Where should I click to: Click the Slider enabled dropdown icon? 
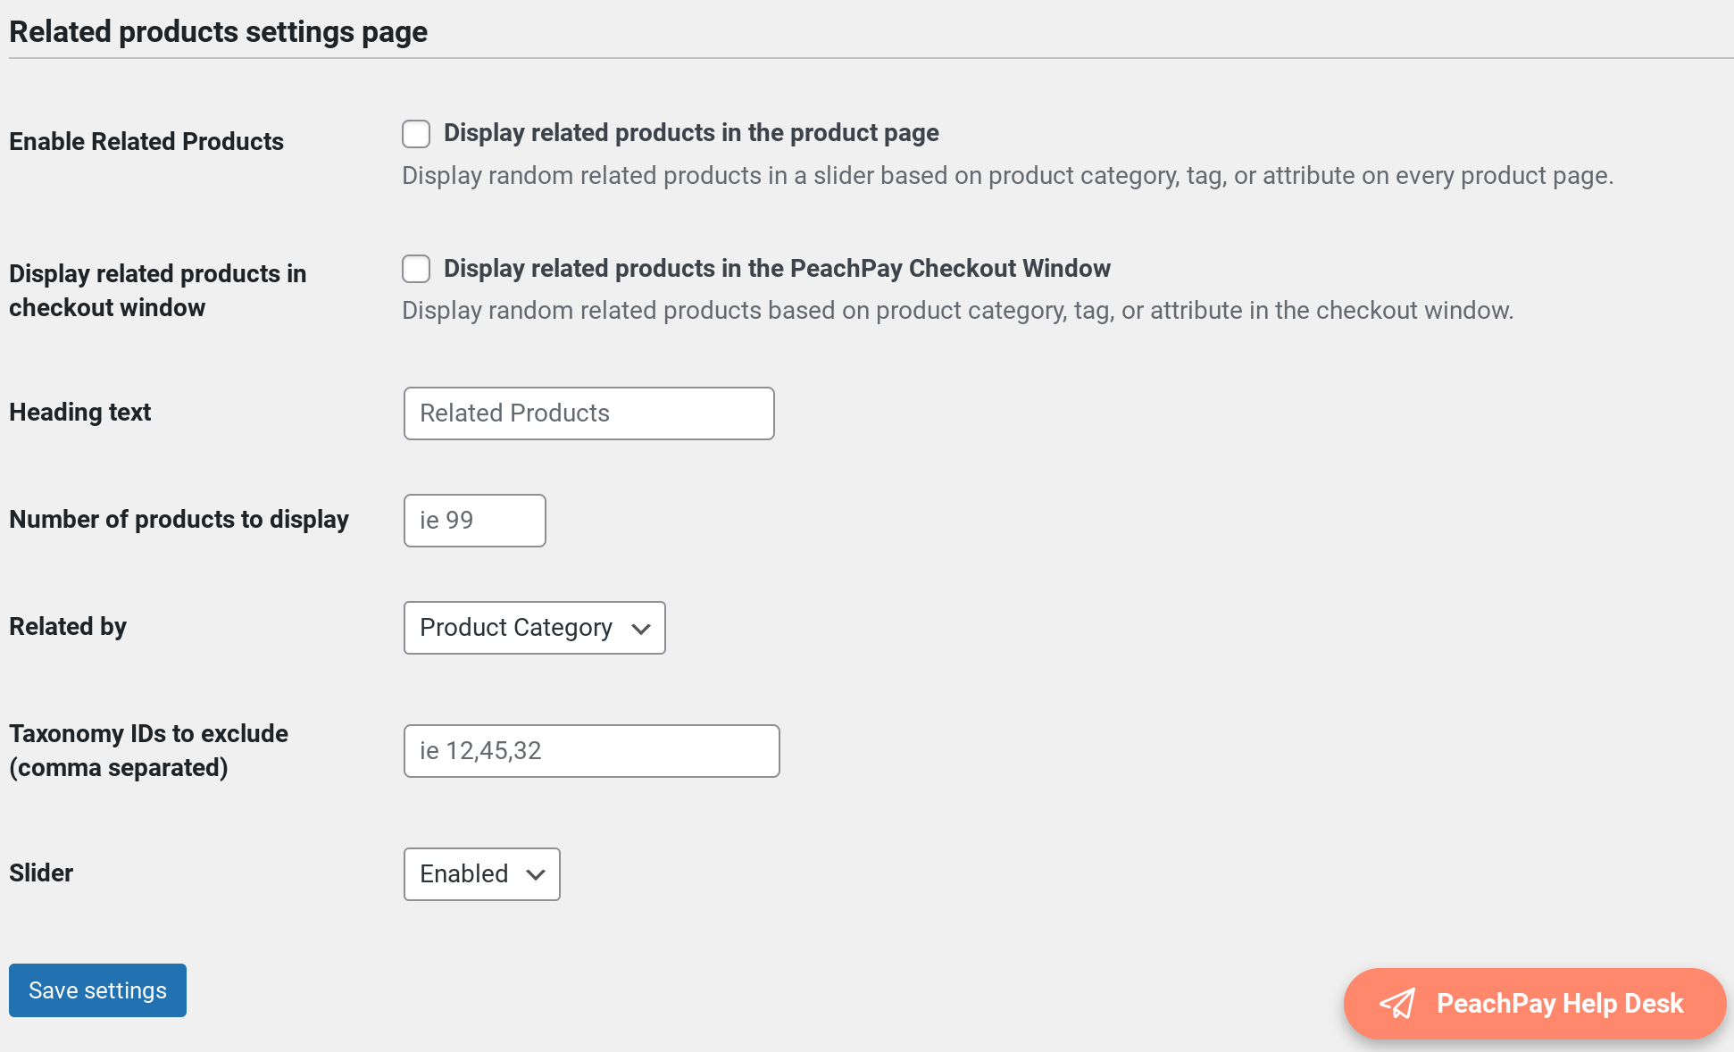pos(535,873)
